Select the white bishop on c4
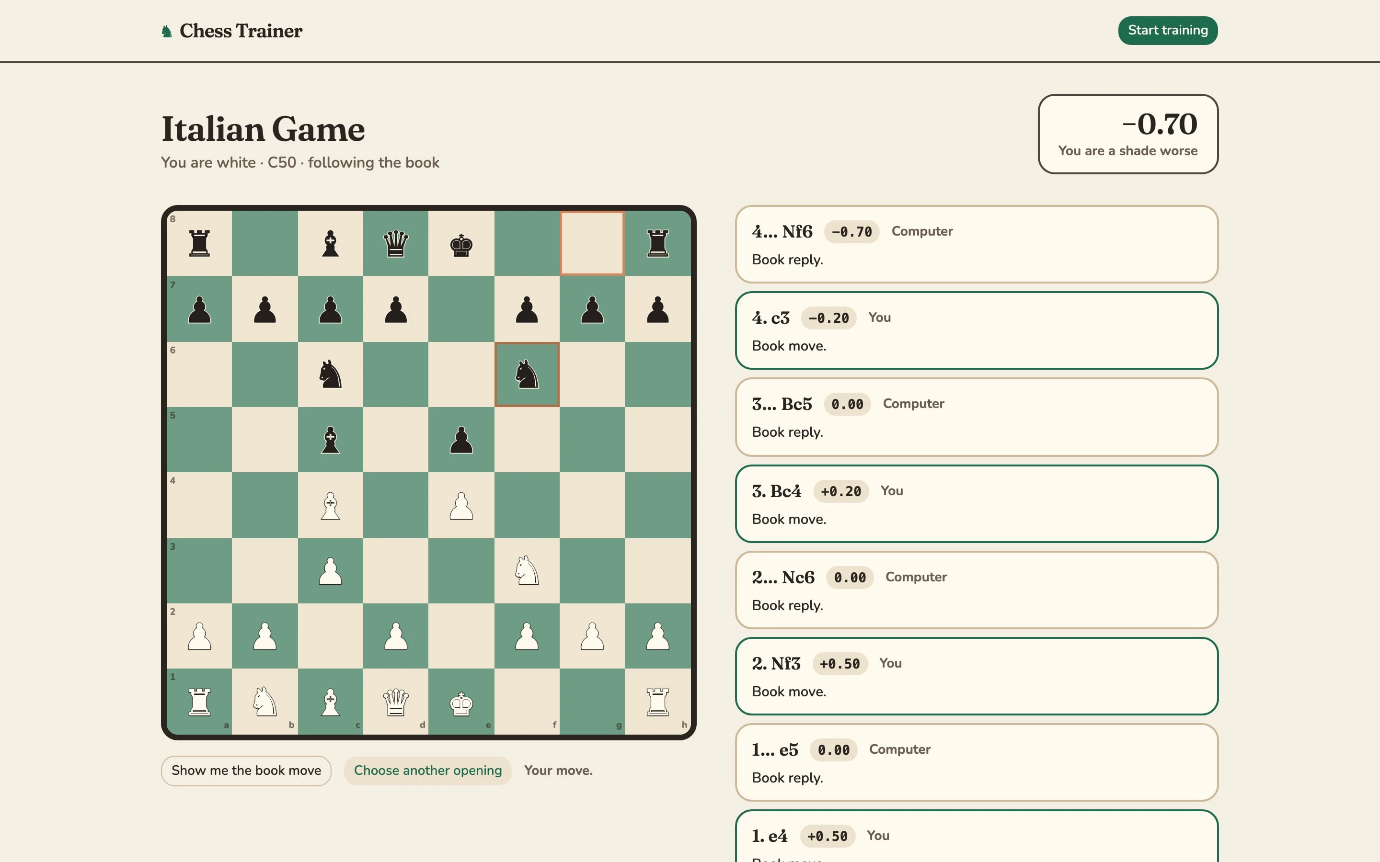Screen dimensions: 1380x862 coord(330,505)
